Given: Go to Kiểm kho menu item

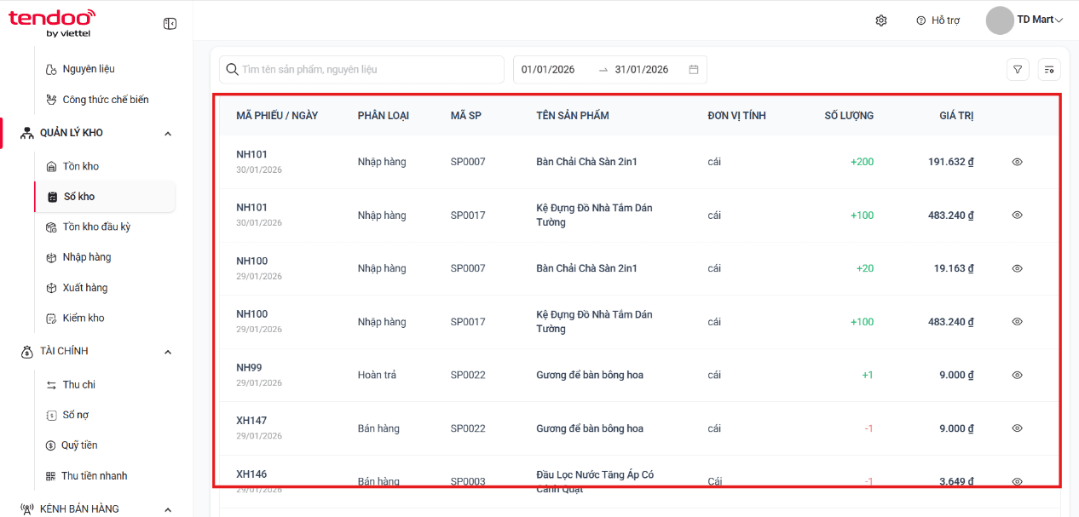Looking at the screenshot, I should pyautogui.click(x=83, y=318).
